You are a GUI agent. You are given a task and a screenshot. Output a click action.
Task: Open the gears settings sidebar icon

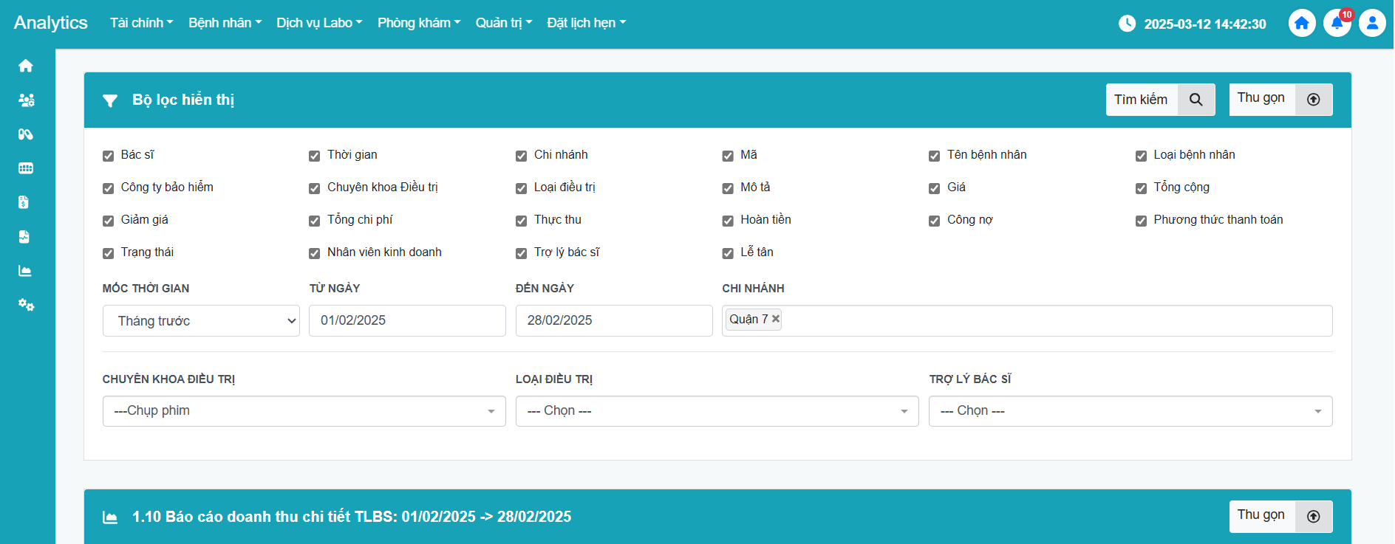pyautogui.click(x=26, y=305)
